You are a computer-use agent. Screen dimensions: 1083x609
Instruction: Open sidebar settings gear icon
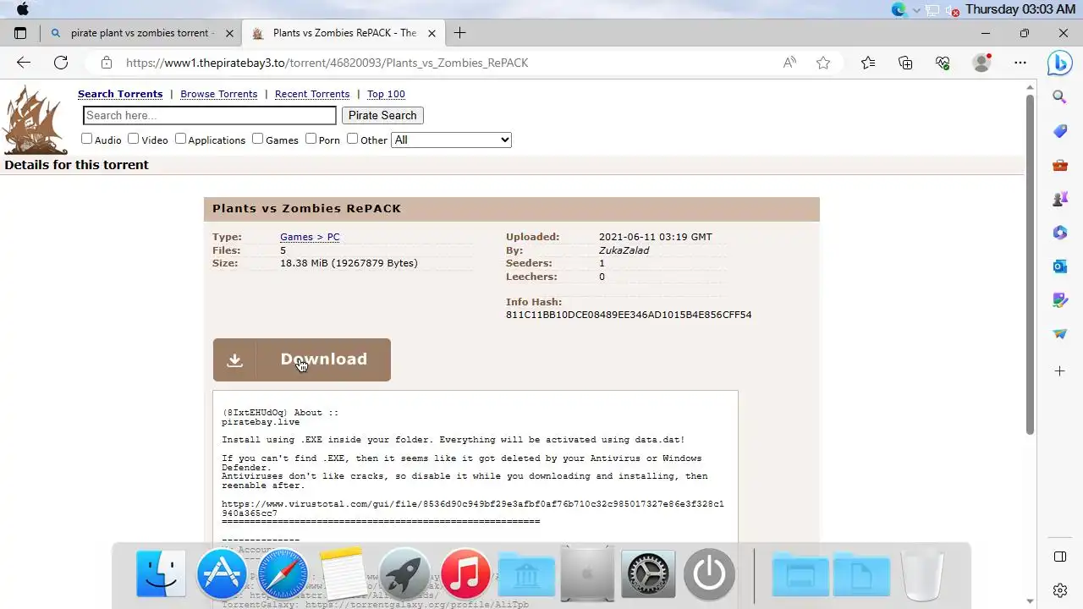coord(1059,590)
